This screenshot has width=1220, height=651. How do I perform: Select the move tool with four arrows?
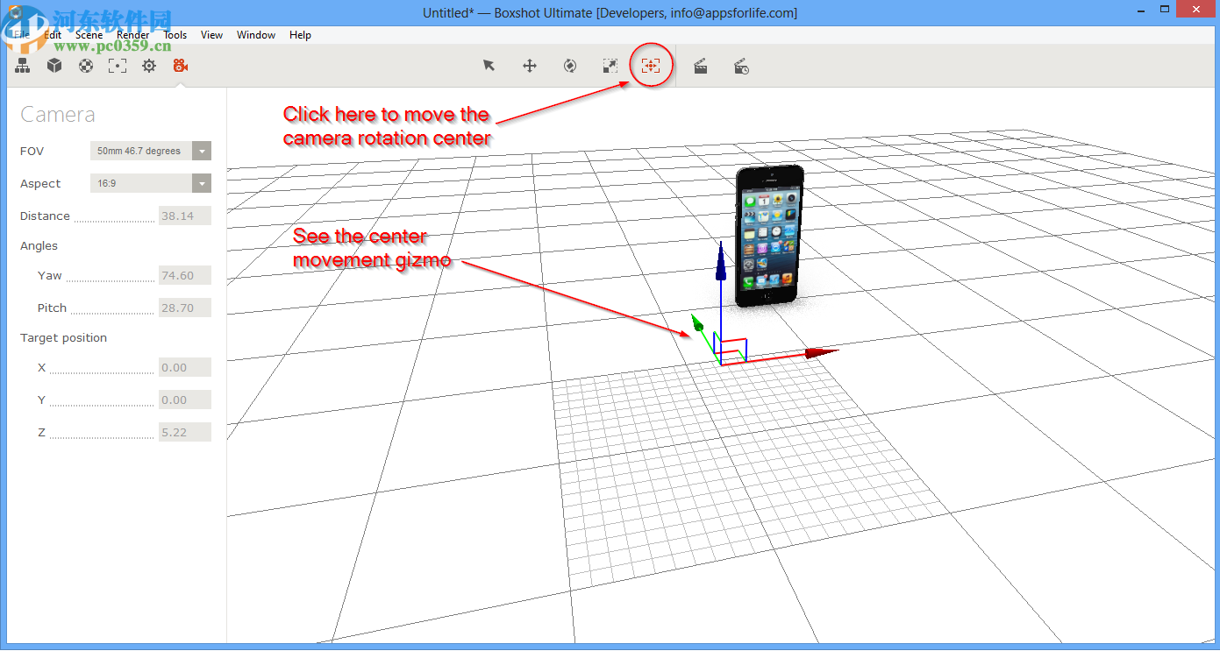[530, 66]
